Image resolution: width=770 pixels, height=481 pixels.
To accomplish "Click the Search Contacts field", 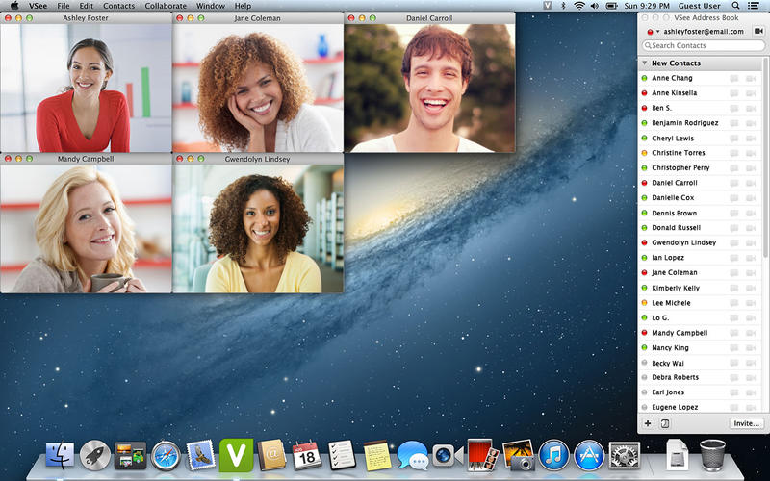I will click(704, 45).
